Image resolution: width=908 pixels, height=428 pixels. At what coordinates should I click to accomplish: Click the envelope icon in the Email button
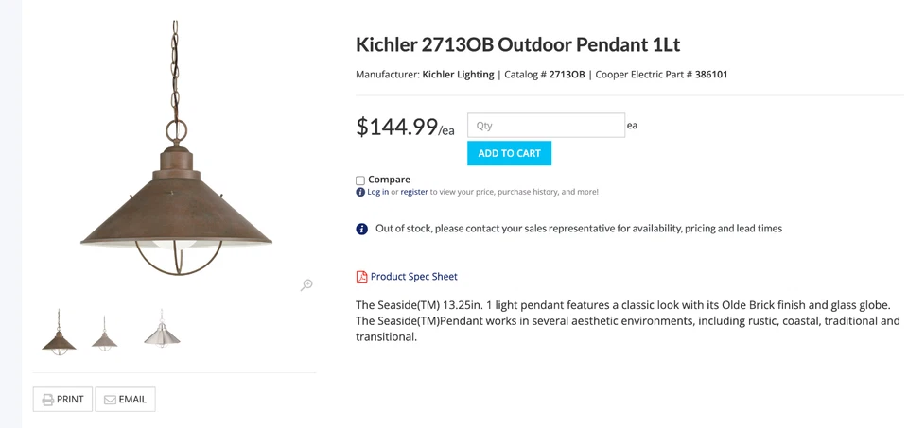pyautogui.click(x=110, y=400)
